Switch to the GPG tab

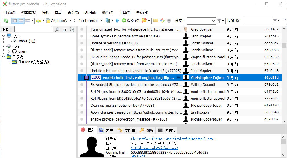[146, 130]
